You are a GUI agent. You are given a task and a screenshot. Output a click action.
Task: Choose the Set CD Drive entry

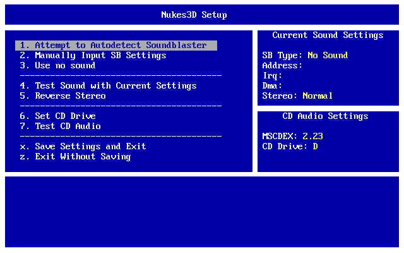click(x=57, y=116)
